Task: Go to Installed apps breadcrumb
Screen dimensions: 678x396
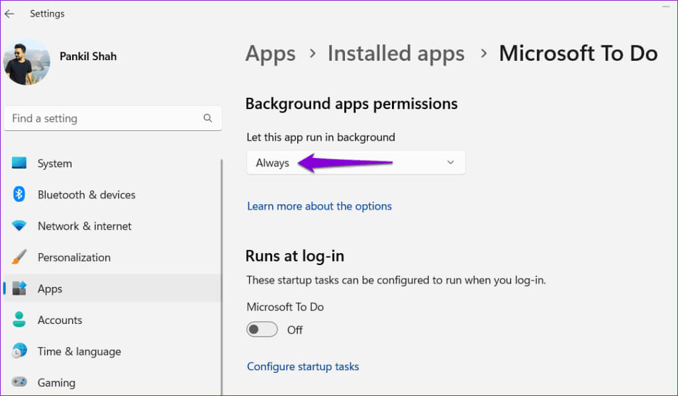Action: 396,54
